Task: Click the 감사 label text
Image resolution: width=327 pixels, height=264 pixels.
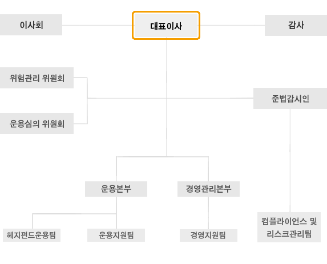Action: 296,25
